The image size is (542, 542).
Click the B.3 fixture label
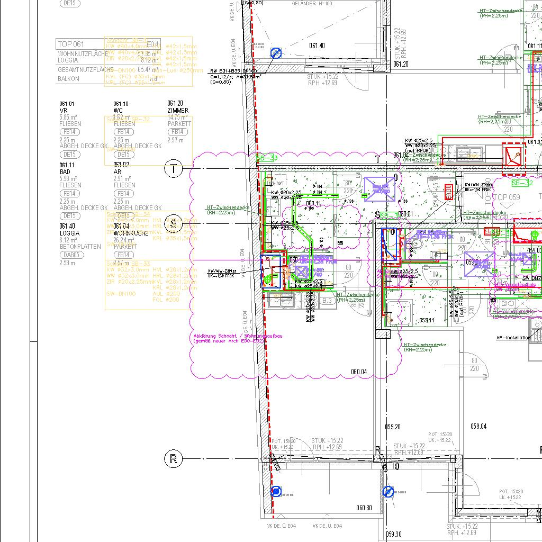pyautogui.click(x=328, y=301)
